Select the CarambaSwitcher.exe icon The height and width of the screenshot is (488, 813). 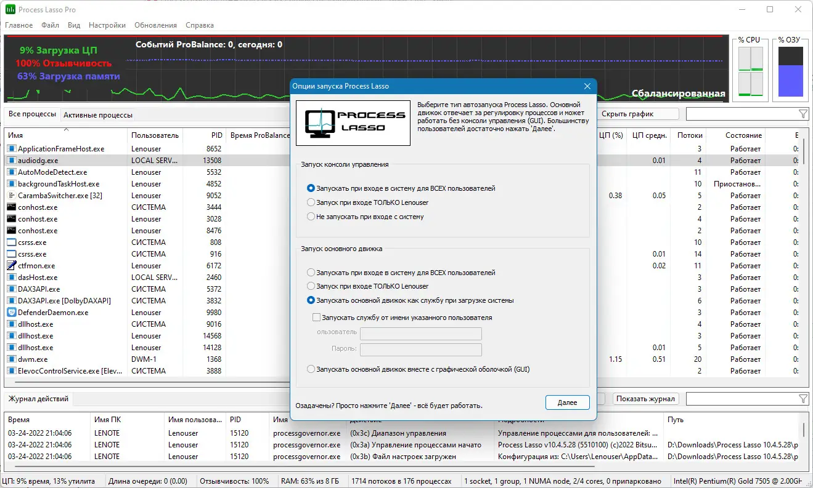click(11, 196)
